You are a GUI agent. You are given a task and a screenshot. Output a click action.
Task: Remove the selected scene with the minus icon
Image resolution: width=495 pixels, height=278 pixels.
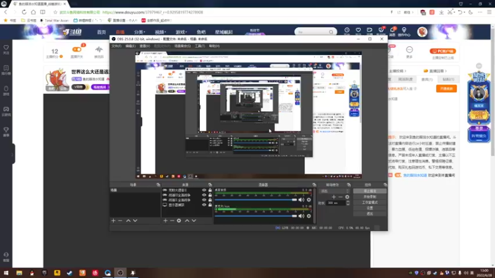120,221
